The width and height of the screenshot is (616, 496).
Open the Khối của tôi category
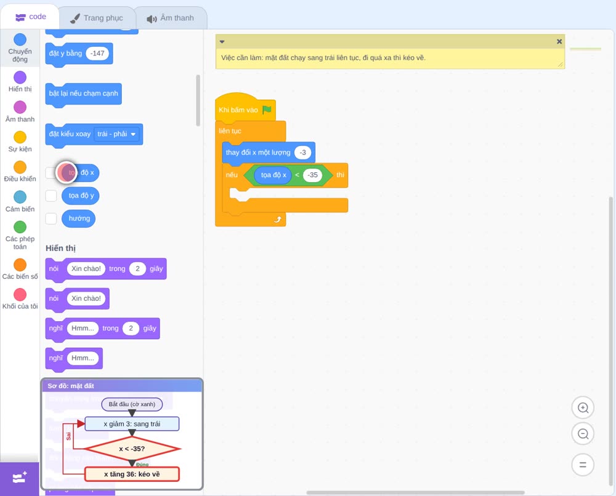click(x=20, y=299)
